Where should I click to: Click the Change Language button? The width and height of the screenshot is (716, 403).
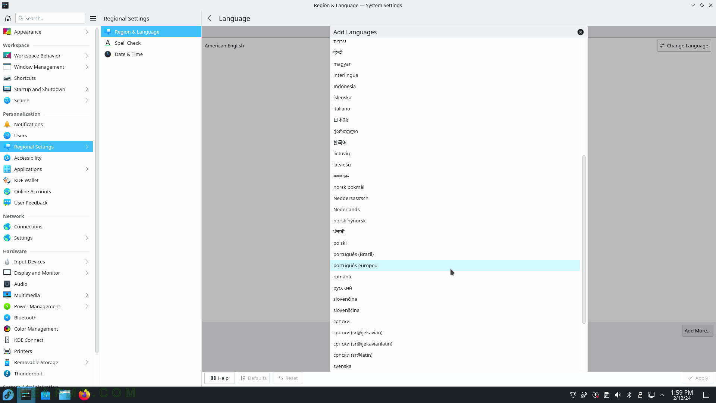pyautogui.click(x=684, y=46)
